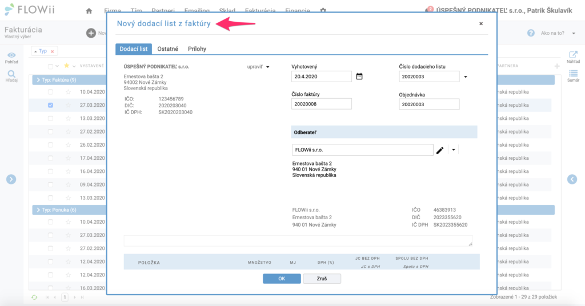Click the Číslo dodacieho listu field
This screenshot has width=585, height=306.
tap(429, 76)
